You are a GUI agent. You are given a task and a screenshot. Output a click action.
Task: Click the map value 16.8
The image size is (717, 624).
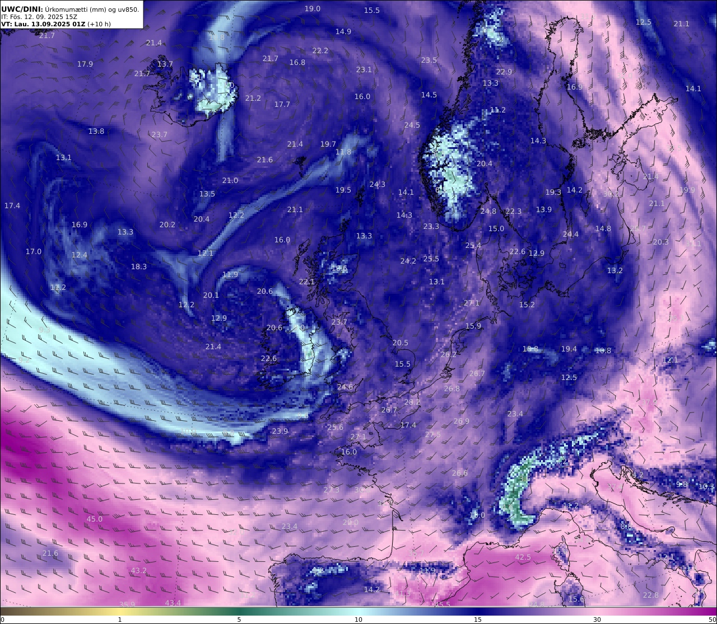[297, 62]
